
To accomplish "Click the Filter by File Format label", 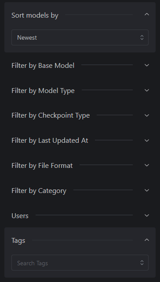I will (x=42, y=166).
